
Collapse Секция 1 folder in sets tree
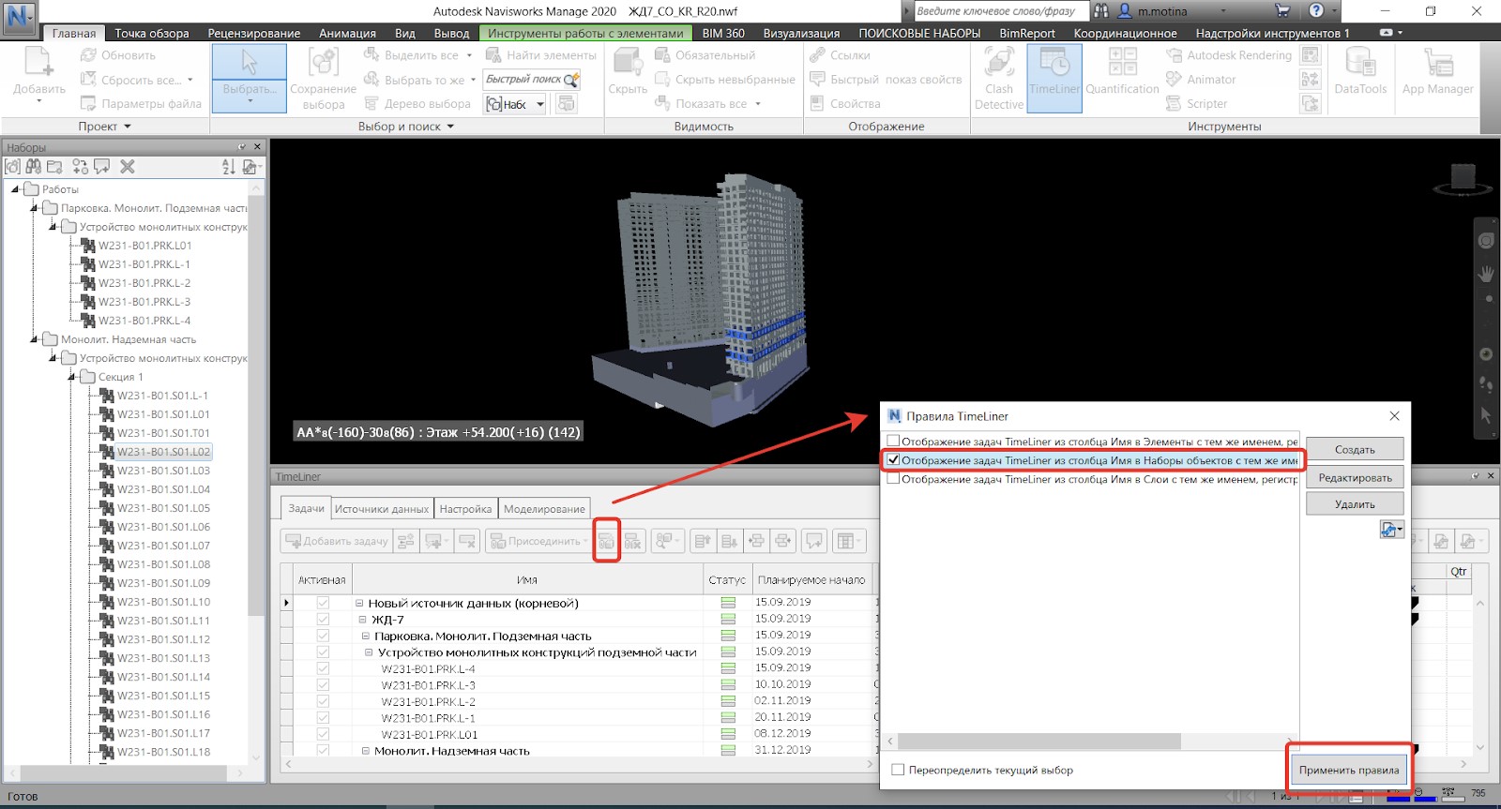pyautogui.click(x=71, y=377)
